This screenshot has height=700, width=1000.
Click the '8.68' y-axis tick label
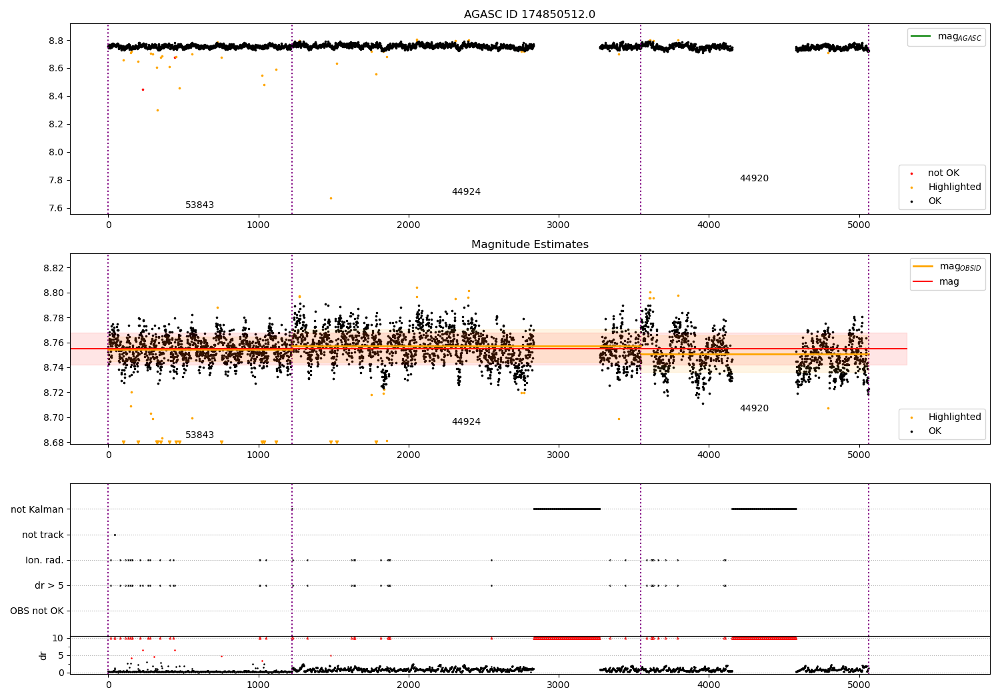point(53,443)
